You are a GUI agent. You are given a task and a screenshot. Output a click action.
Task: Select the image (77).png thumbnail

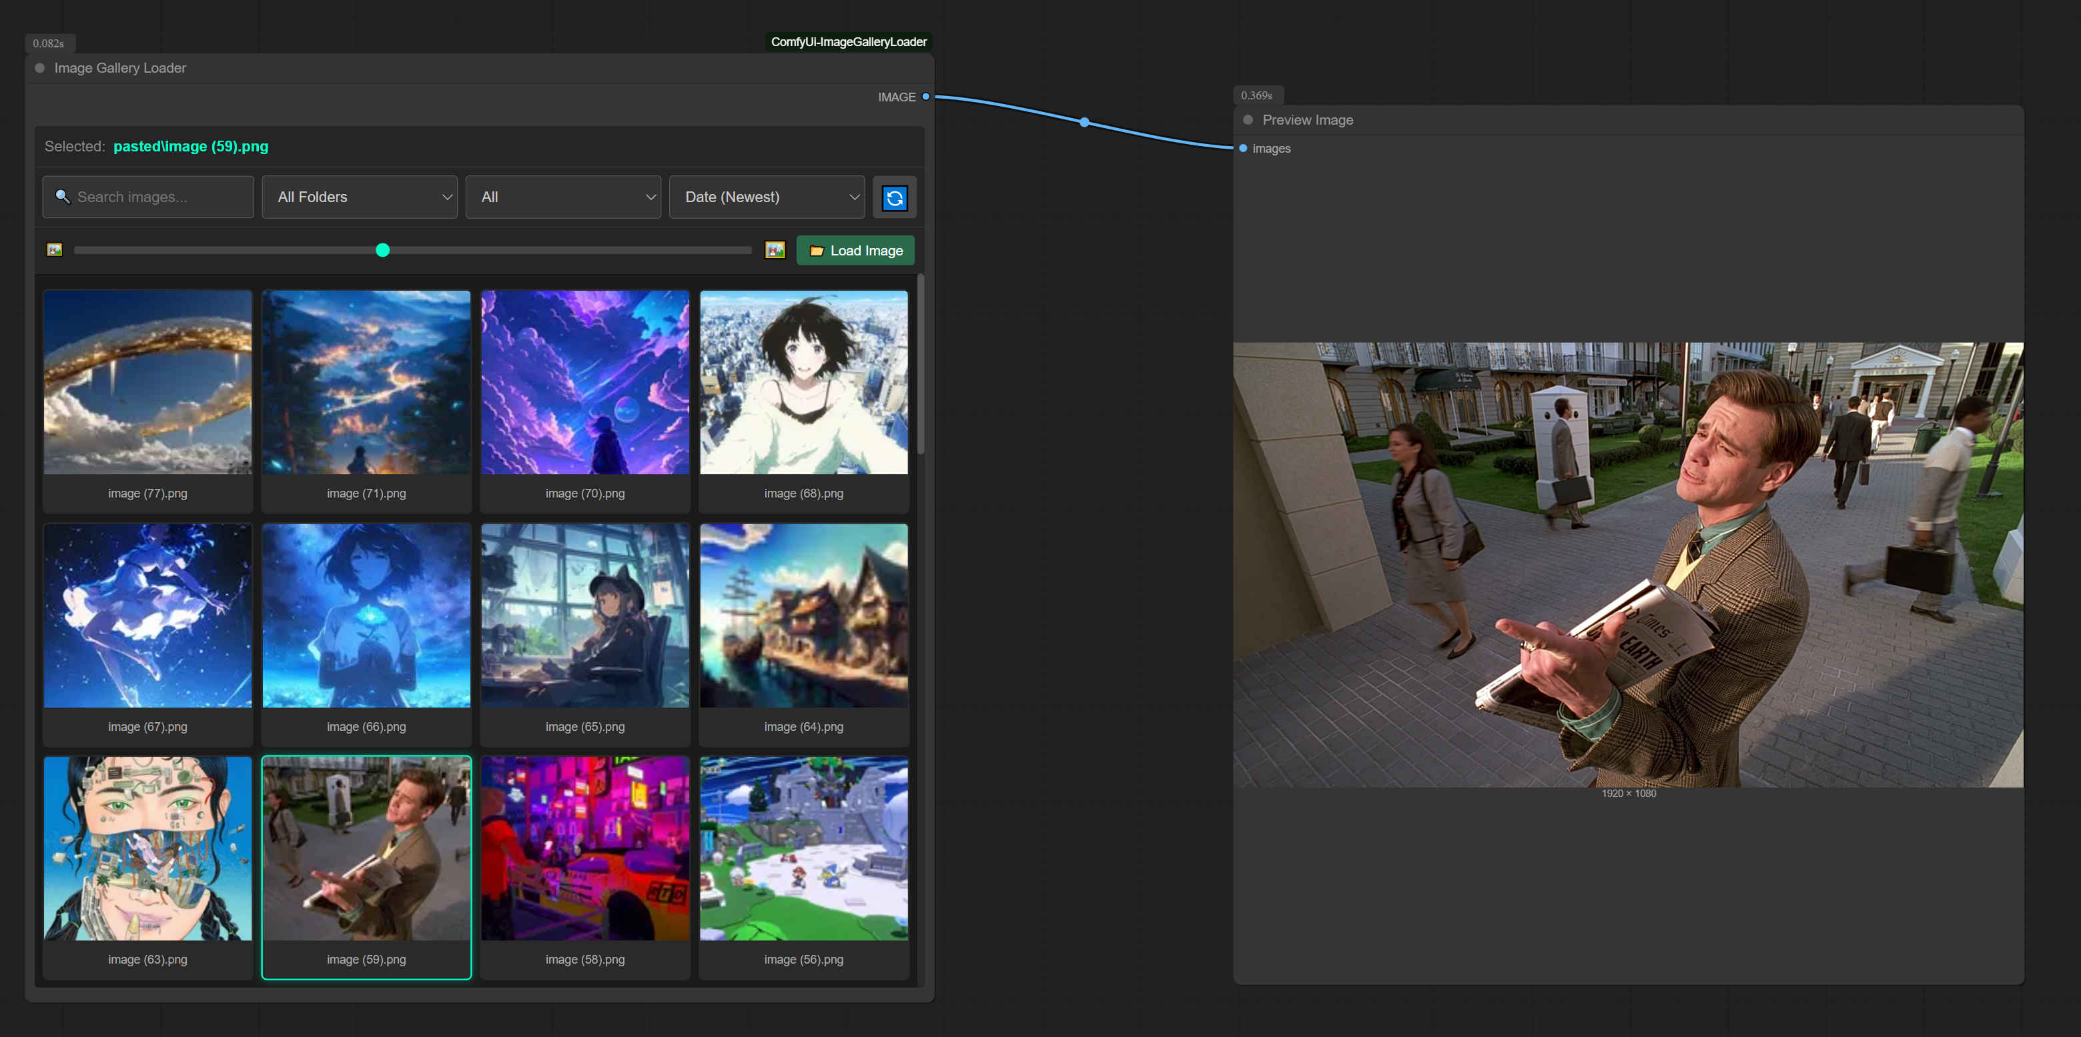click(x=148, y=383)
